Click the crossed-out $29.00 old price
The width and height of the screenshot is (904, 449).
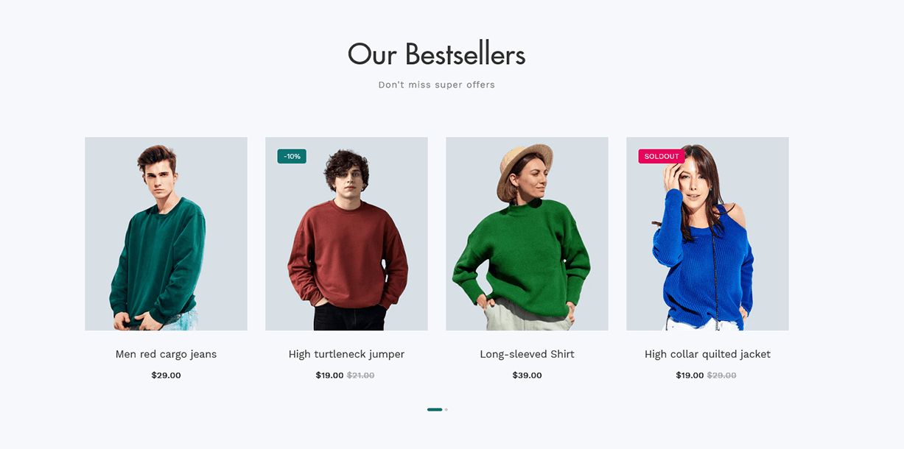pos(721,375)
